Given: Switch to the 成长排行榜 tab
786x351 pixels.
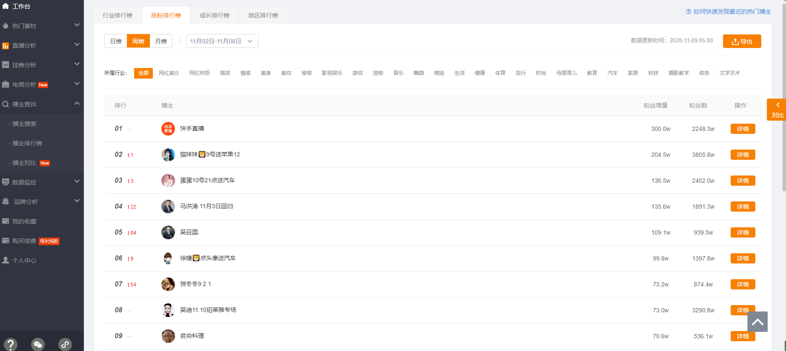Looking at the screenshot, I should (x=215, y=15).
